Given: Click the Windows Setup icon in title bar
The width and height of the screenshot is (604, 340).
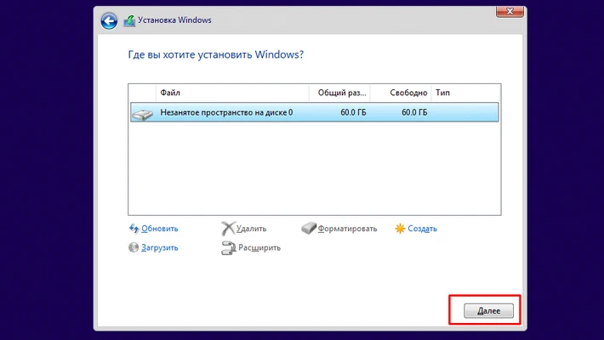Looking at the screenshot, I should 129,20.
